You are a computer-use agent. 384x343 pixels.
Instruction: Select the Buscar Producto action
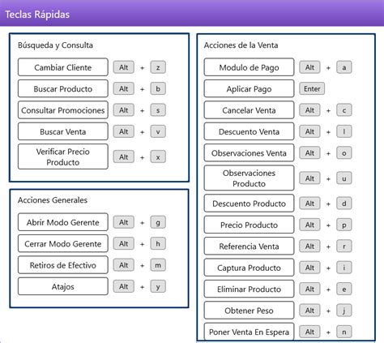pos(63,88)
